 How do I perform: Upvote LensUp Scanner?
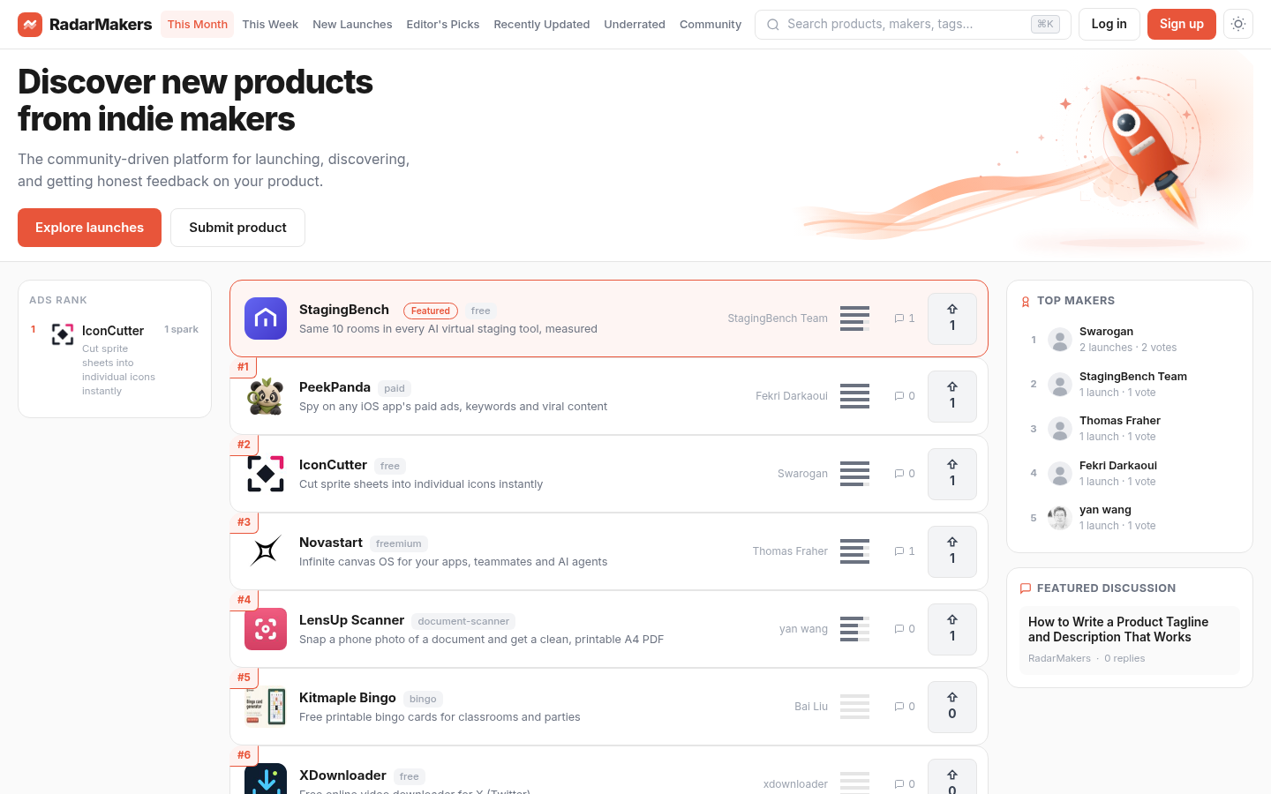[x=952, y=629]
